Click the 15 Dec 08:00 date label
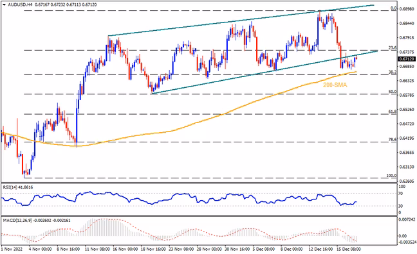This screenshot has width=417, height=254. pos(349,250)
